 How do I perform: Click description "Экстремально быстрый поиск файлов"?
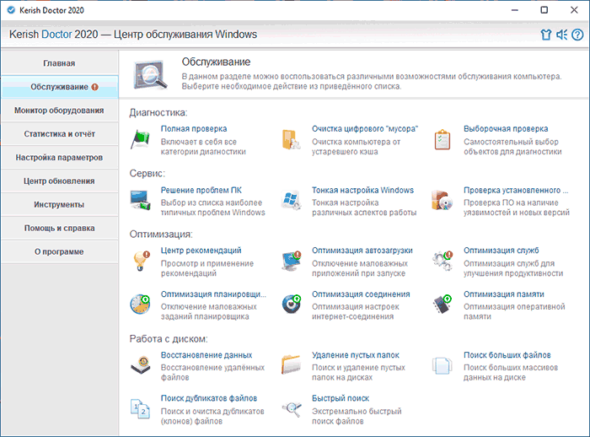pos(357,416)
